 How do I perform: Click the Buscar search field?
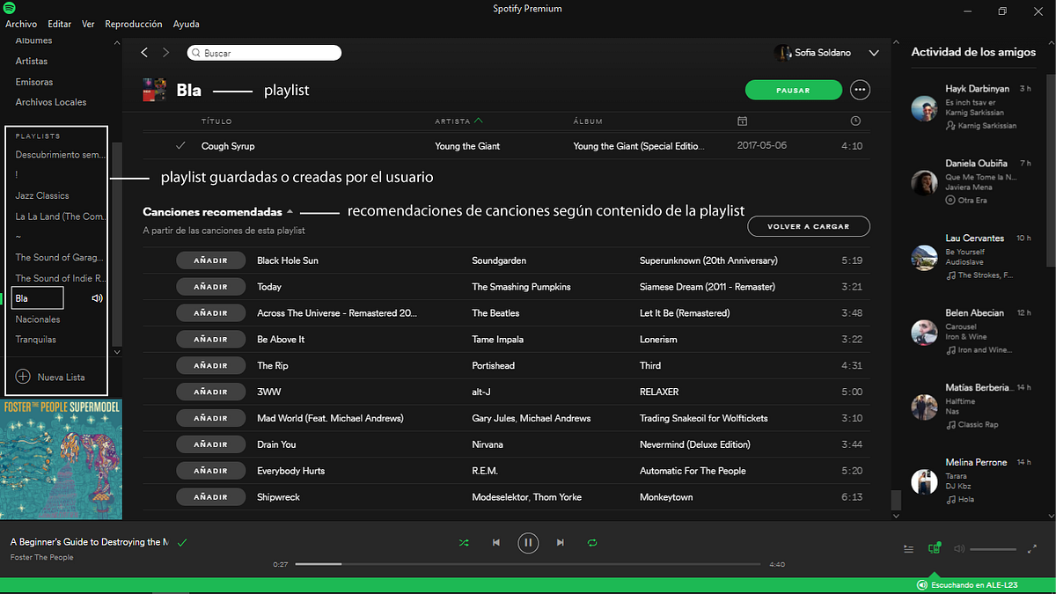[x=264, y=53]
